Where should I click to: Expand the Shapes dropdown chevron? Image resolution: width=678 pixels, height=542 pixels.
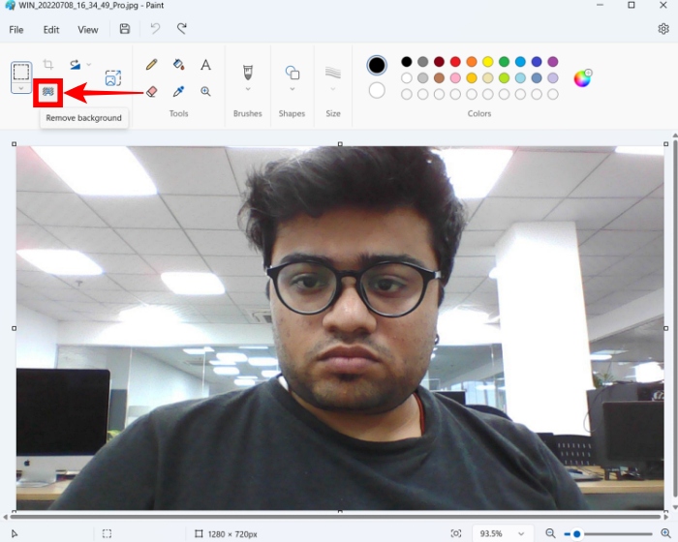[293, 89]
